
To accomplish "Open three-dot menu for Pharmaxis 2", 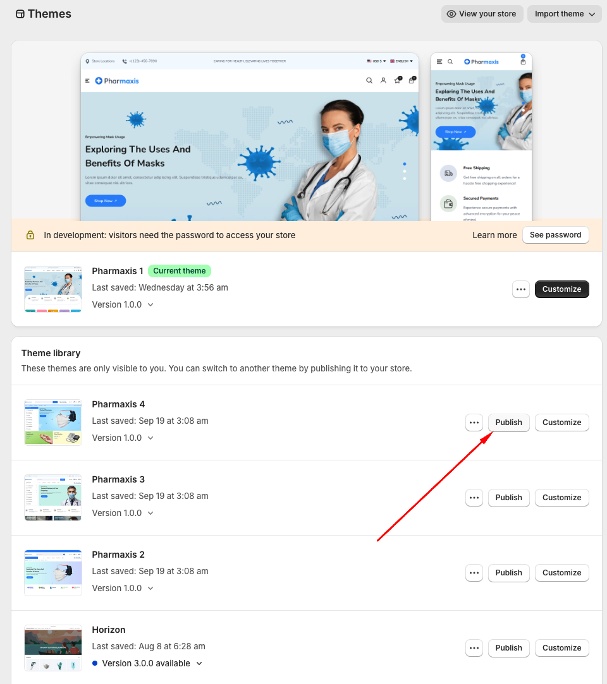I will 474,573.
